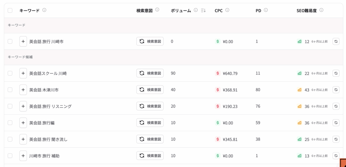Viewport: 346px width, 167px height.
Task: Refresh SEO difficulty for 英会話 木津川市
Action: pyautogui.click(x=336, y=90)
